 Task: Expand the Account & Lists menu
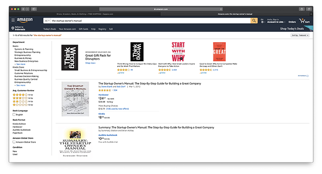coord(276,21)
